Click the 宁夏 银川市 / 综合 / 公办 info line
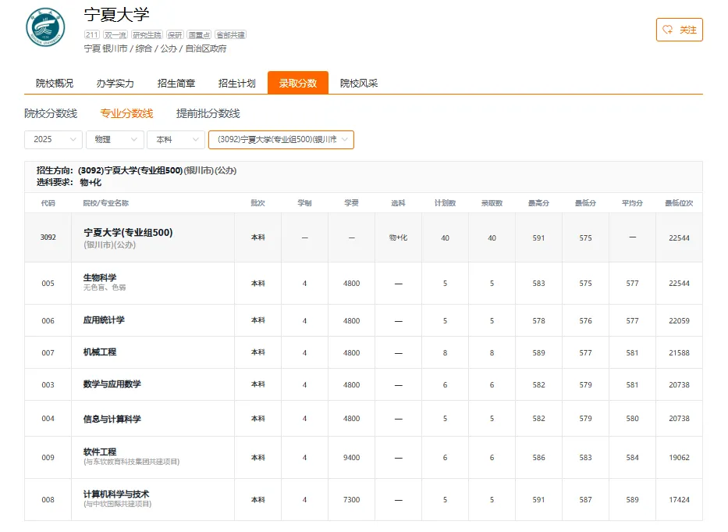Viewport: 728px width, 532px height. pos(155,49)
